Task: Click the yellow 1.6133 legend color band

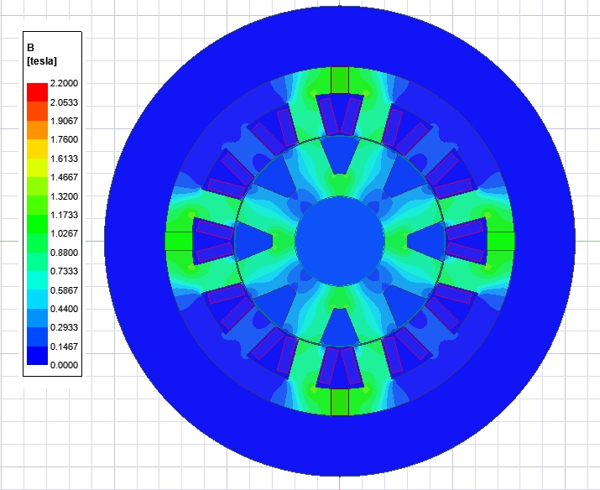Action: click(x=37, y=167)
